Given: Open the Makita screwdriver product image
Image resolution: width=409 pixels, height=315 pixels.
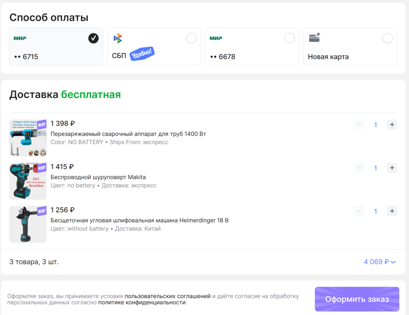Looking at the screenshot, I should (28, 181).
